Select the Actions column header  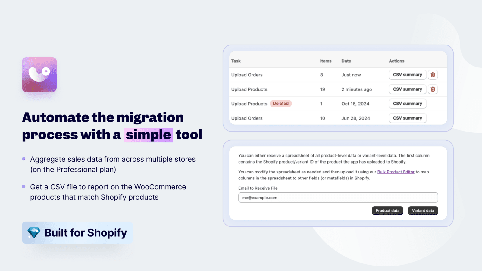396,61
